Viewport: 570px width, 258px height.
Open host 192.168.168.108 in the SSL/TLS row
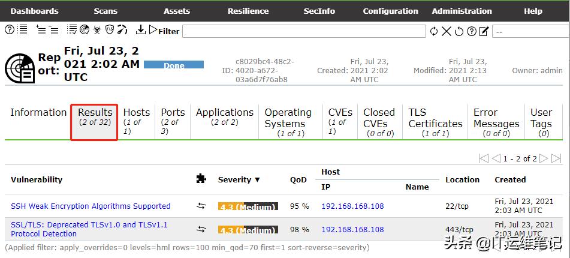click(352, 229)
